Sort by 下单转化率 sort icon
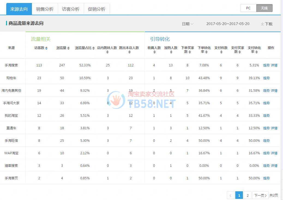 coord(206,52)
